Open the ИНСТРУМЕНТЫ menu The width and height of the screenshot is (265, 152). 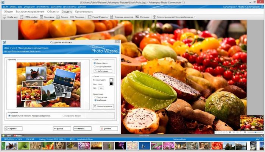[x=43, y=7]
